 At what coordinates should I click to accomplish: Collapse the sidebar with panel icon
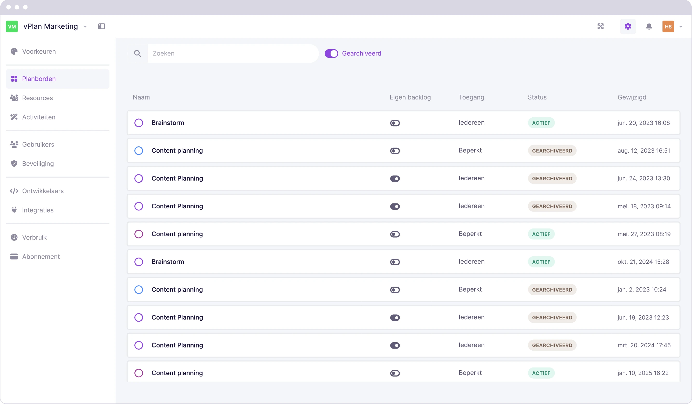pyautogui.click(x=102, y=26)
